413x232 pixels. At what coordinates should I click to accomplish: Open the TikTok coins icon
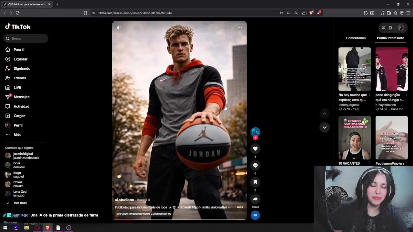[383, 28]
